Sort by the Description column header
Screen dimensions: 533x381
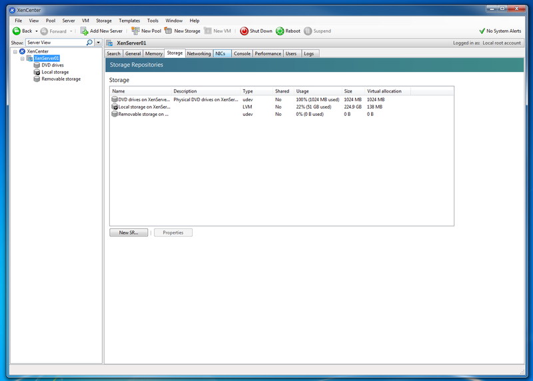[206, 91]
